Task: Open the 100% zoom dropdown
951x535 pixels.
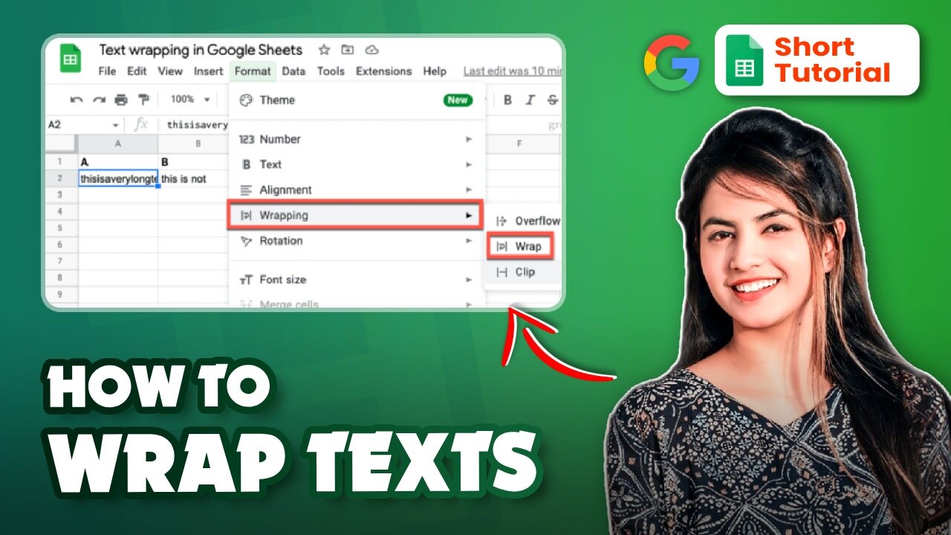Action: (x=190, y=100)
